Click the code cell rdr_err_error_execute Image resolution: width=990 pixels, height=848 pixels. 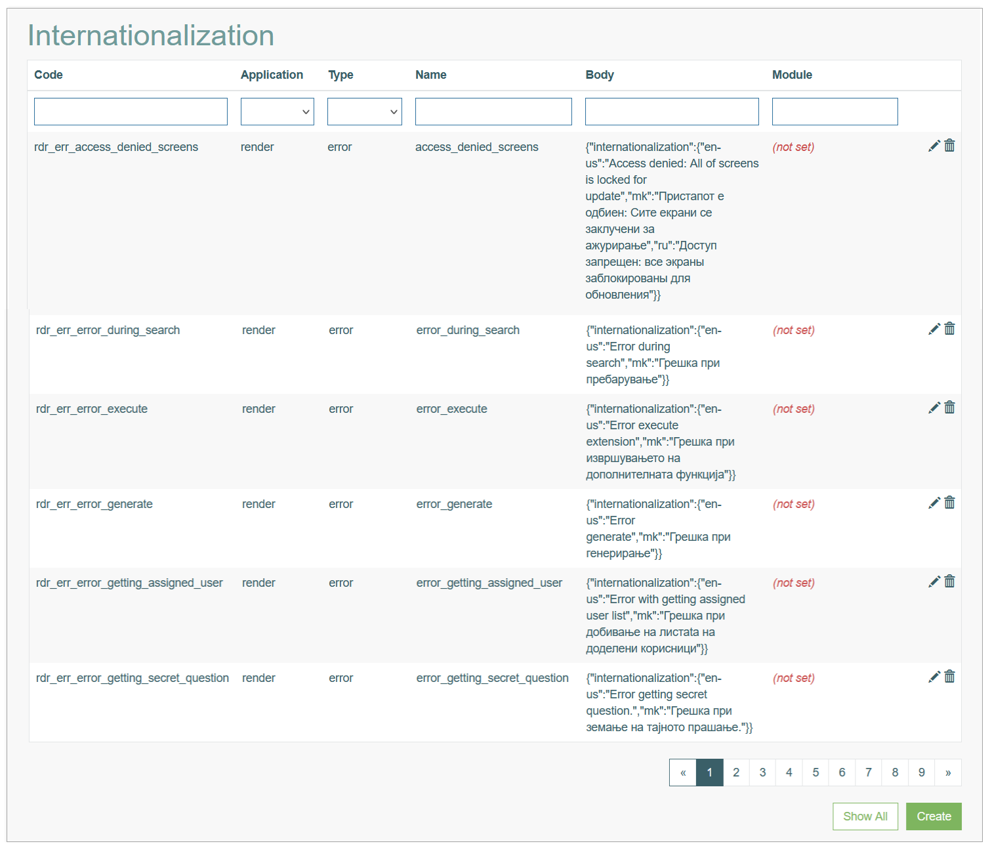click(x=92, y=409)
